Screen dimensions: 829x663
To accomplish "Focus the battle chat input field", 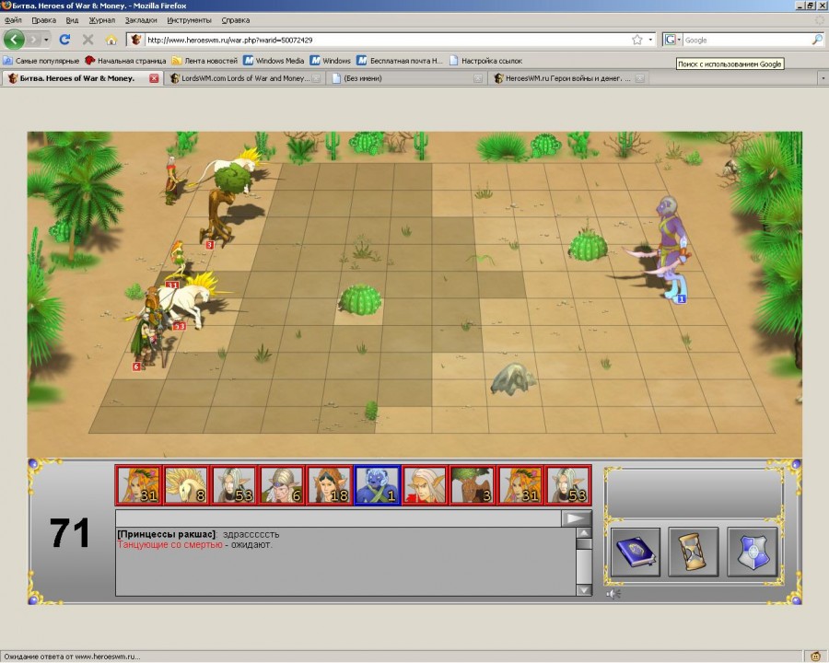I will [338, 518].
